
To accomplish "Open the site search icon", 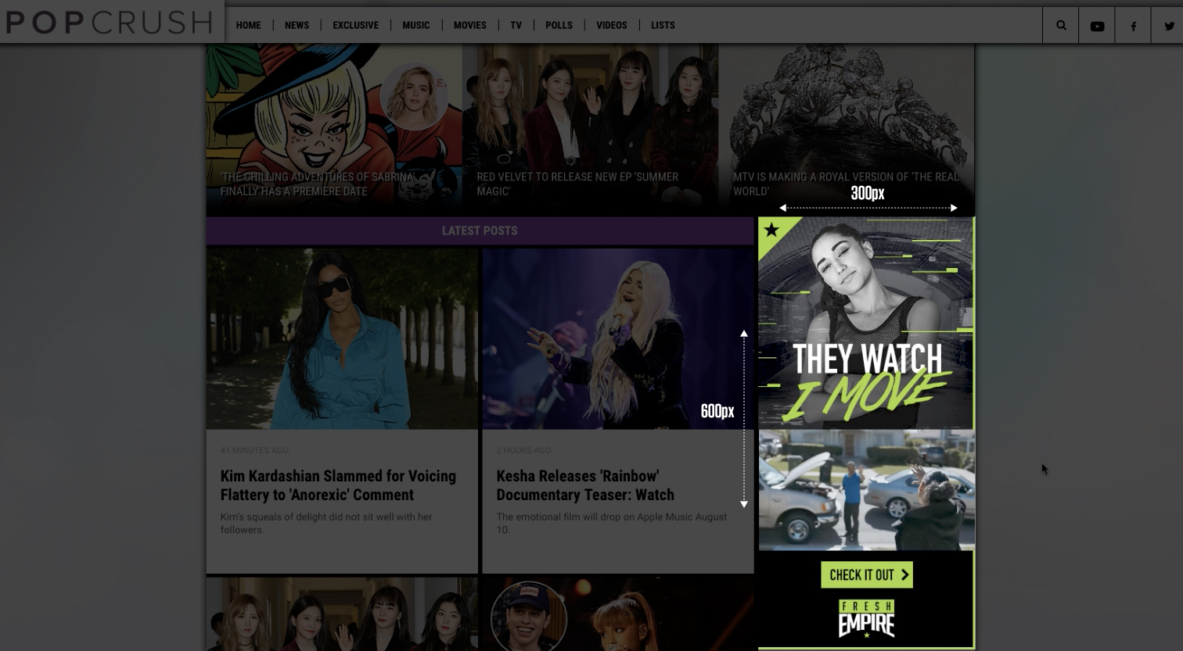I will (x=1061, y=25).
